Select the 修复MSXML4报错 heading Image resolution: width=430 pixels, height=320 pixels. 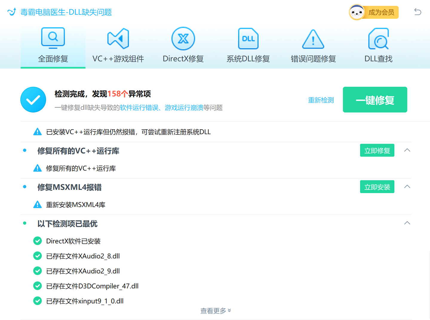click(70, 187)
